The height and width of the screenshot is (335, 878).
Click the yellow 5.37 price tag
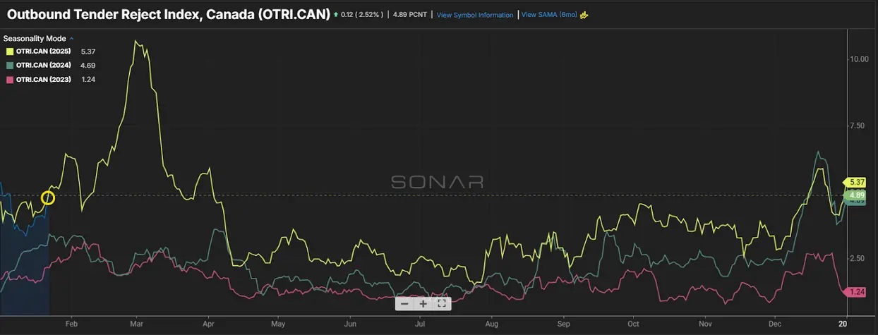pyautogui.click(x=856, y=183)
